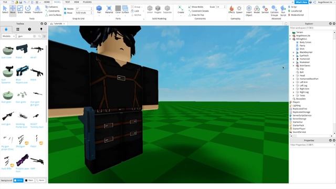Open the Toolbox creations lightbulb tab
336x189 pixels.
[x=41, y=29]
